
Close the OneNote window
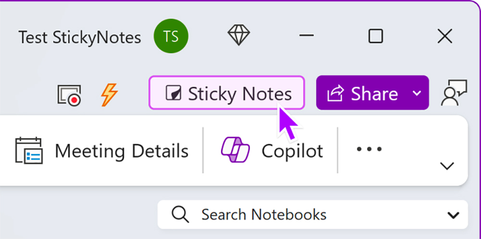445,36
